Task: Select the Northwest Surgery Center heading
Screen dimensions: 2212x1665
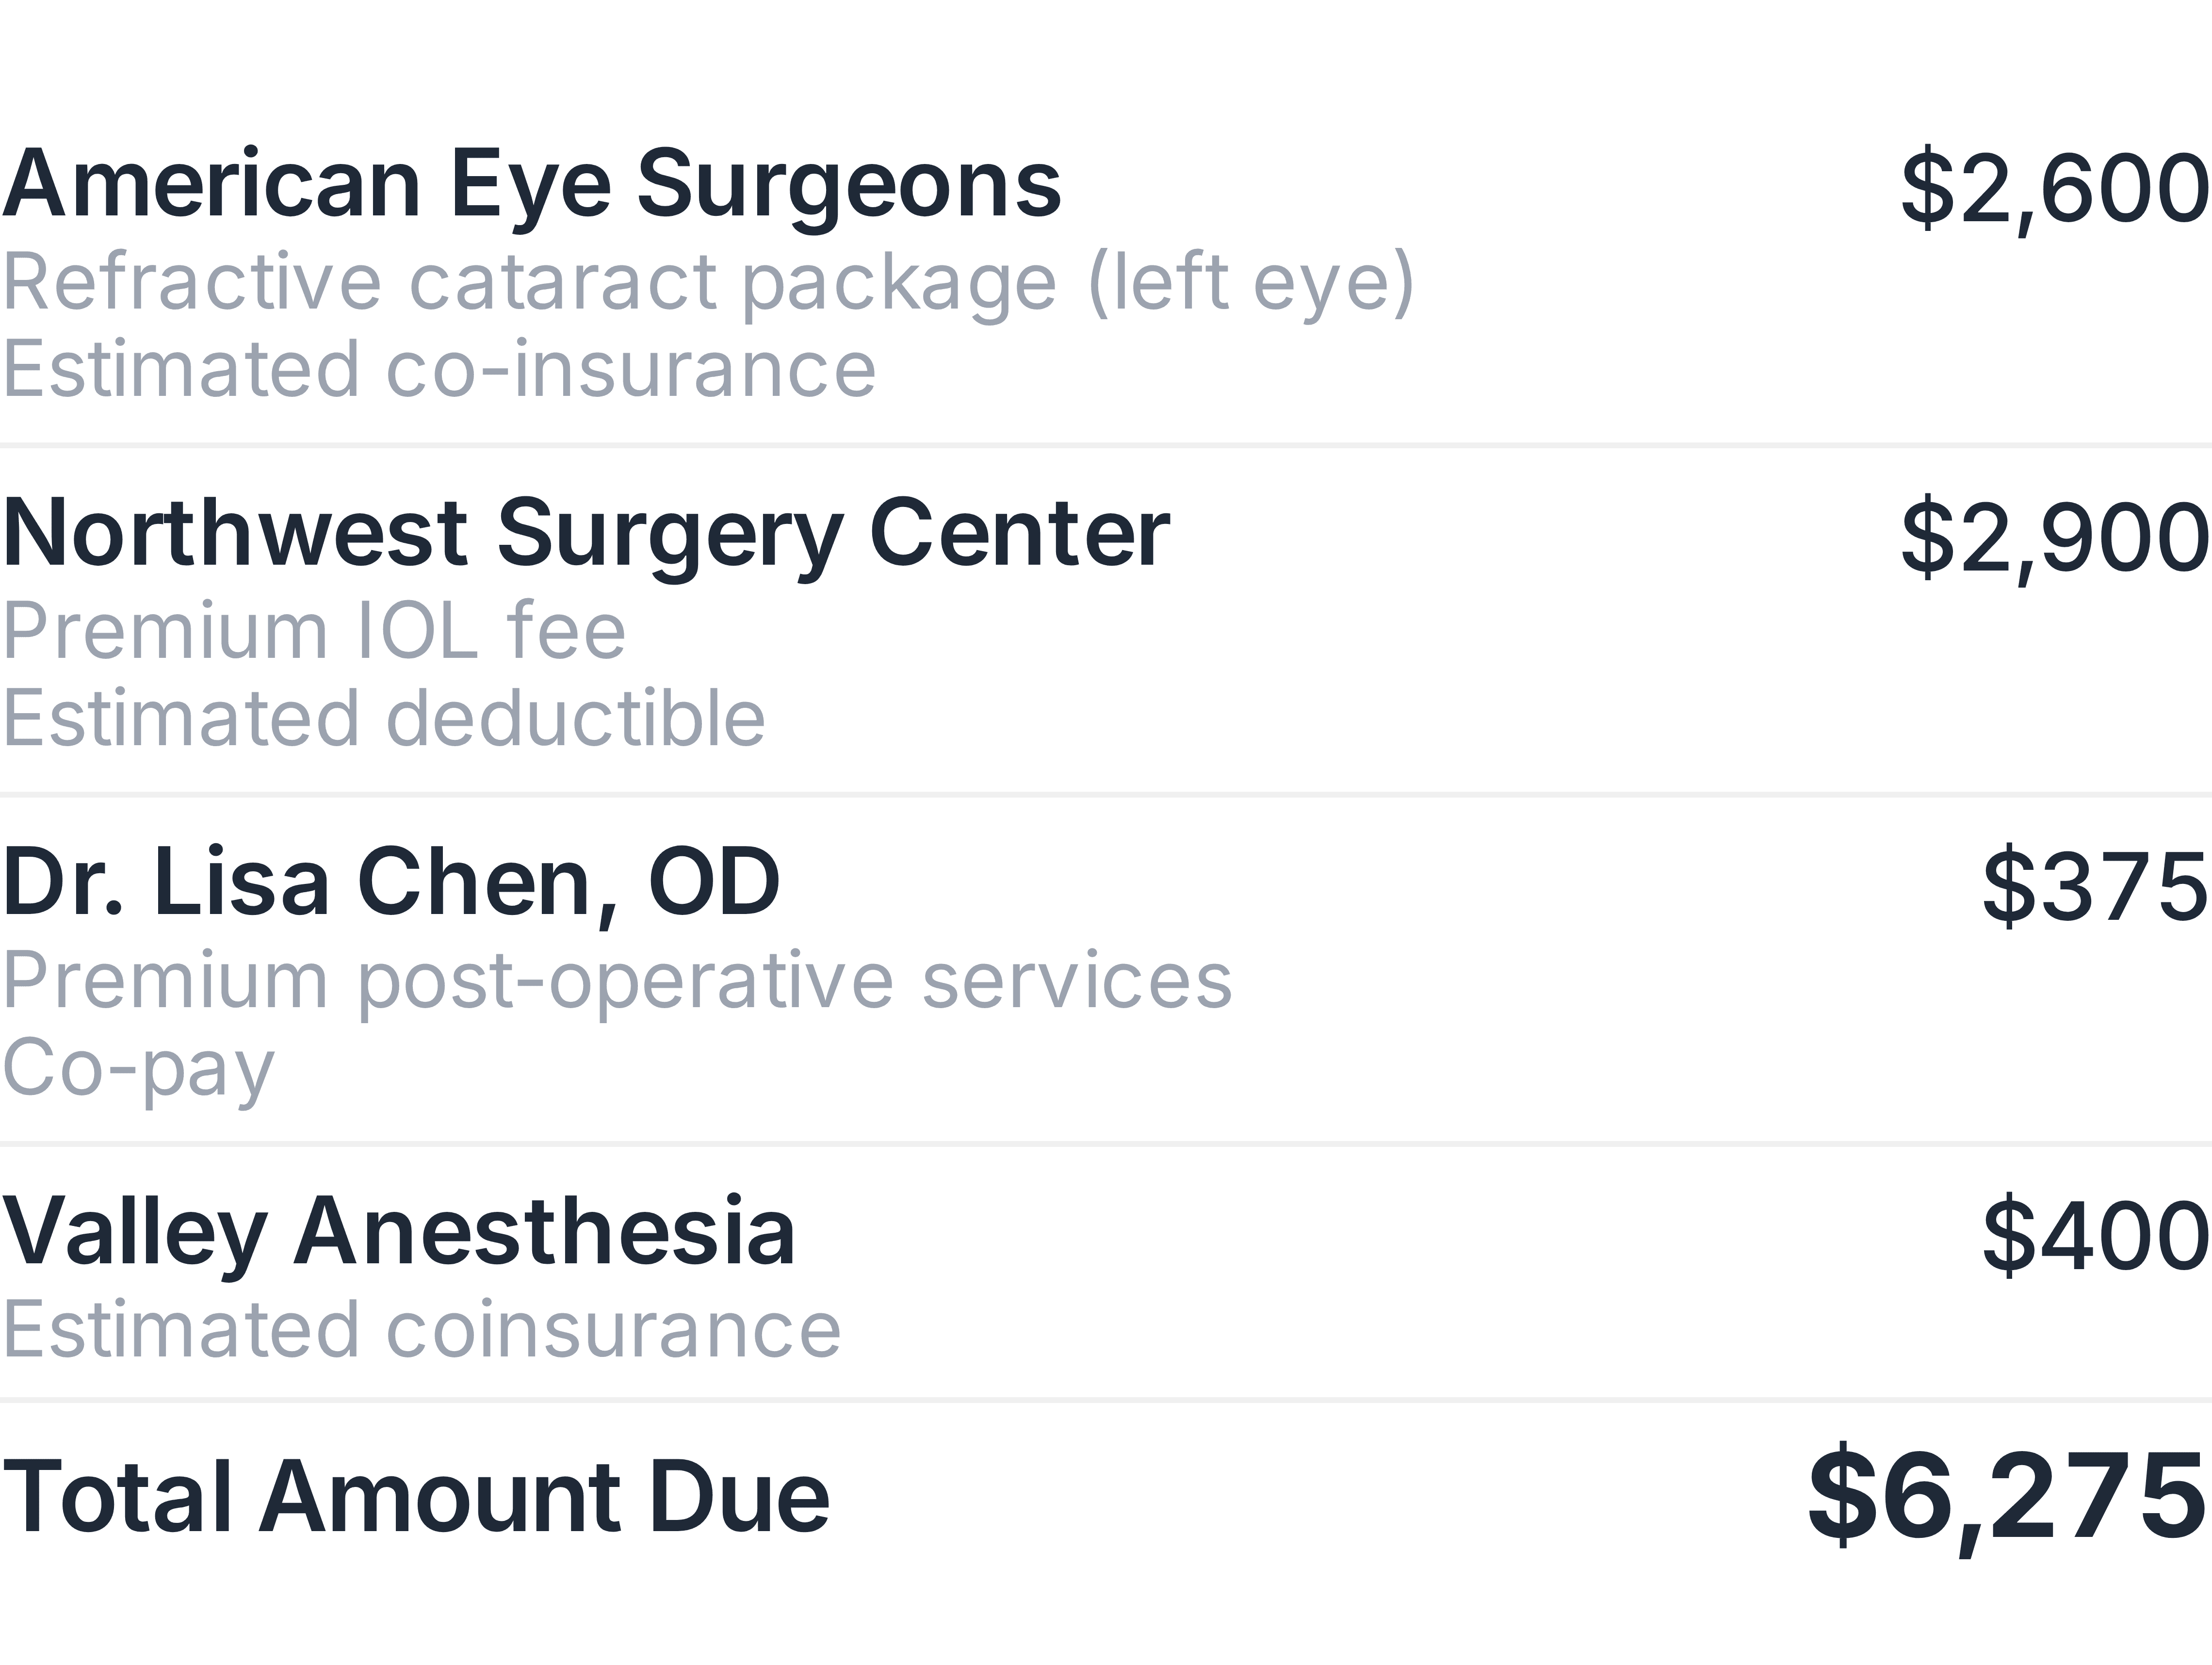Action: coord(585,535)
